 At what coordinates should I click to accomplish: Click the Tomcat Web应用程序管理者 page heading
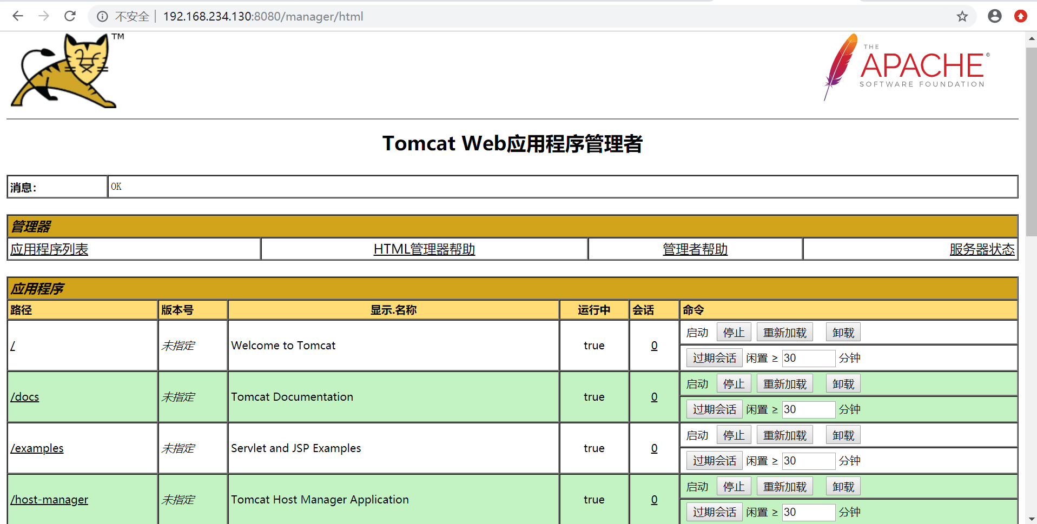512,144
